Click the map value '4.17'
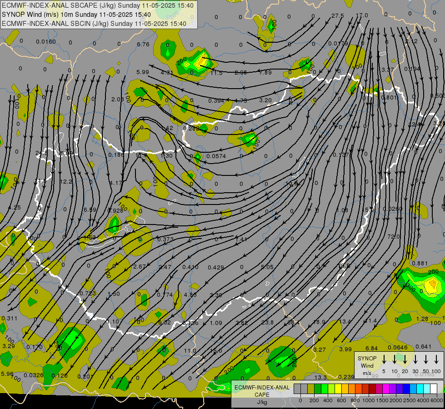The width and height of the screenshot is (445, 409). 116,183
